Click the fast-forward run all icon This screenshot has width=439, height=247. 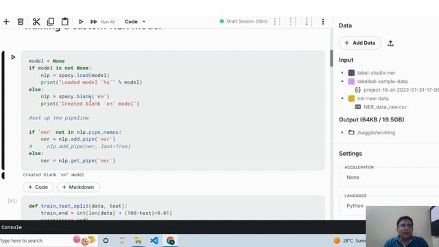click(x=93, y=21)
